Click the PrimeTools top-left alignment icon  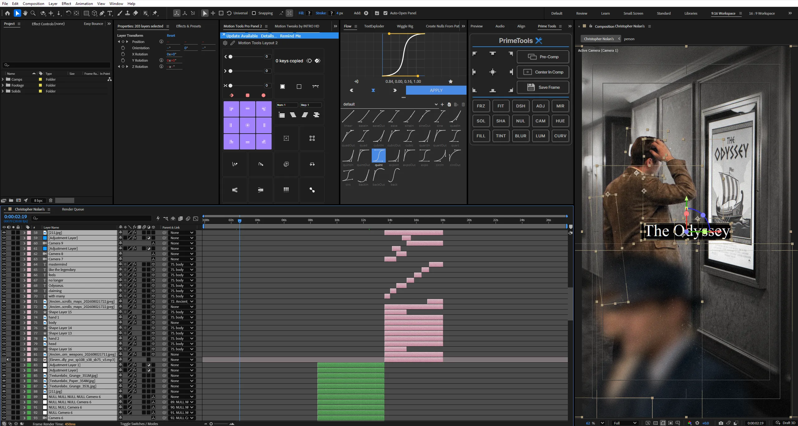(475, 54)
